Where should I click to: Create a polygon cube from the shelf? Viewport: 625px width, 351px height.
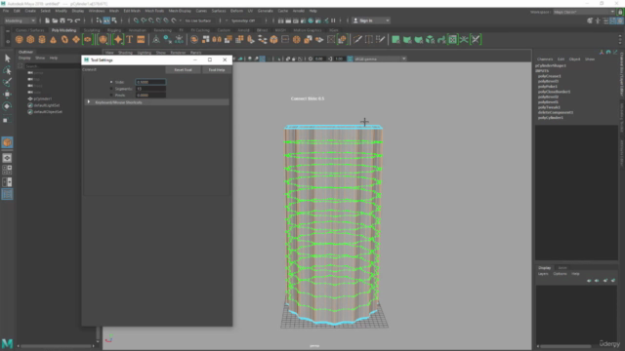coord(30,39)
